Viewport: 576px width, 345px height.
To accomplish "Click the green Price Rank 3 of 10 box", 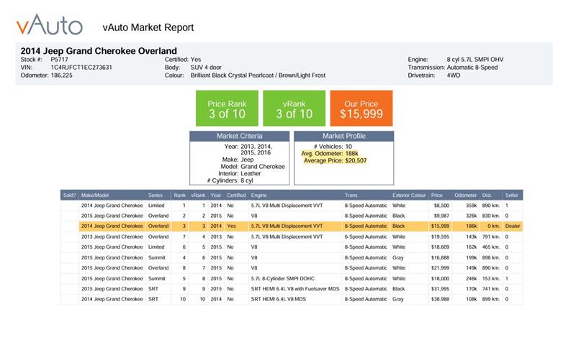I will pos(227,109).
